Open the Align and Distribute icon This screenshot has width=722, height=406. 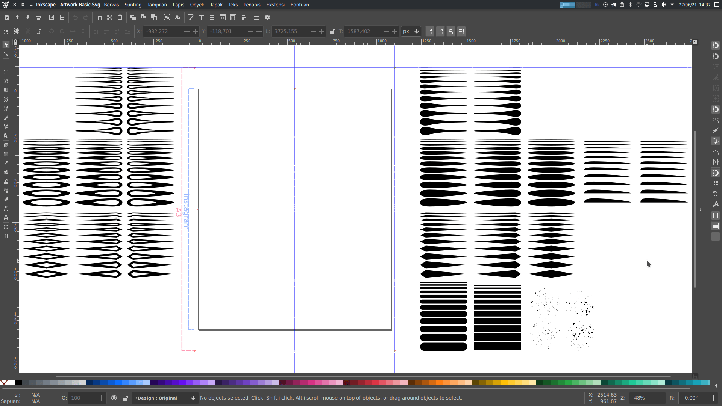tap(244, 17)
